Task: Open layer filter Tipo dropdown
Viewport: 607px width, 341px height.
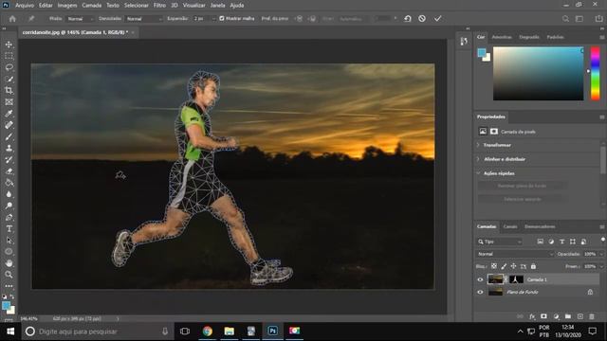Action: [500, 242]
